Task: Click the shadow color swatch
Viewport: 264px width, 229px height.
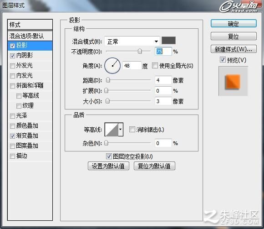Action: 168,41
